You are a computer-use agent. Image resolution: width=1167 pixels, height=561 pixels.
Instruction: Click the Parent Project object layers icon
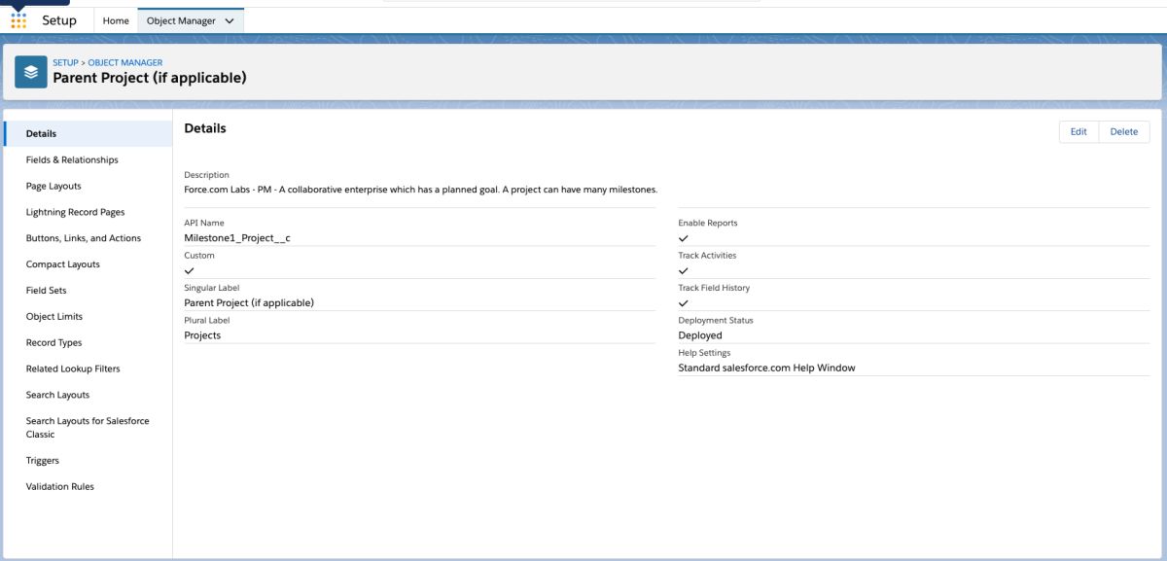point(31,71)
